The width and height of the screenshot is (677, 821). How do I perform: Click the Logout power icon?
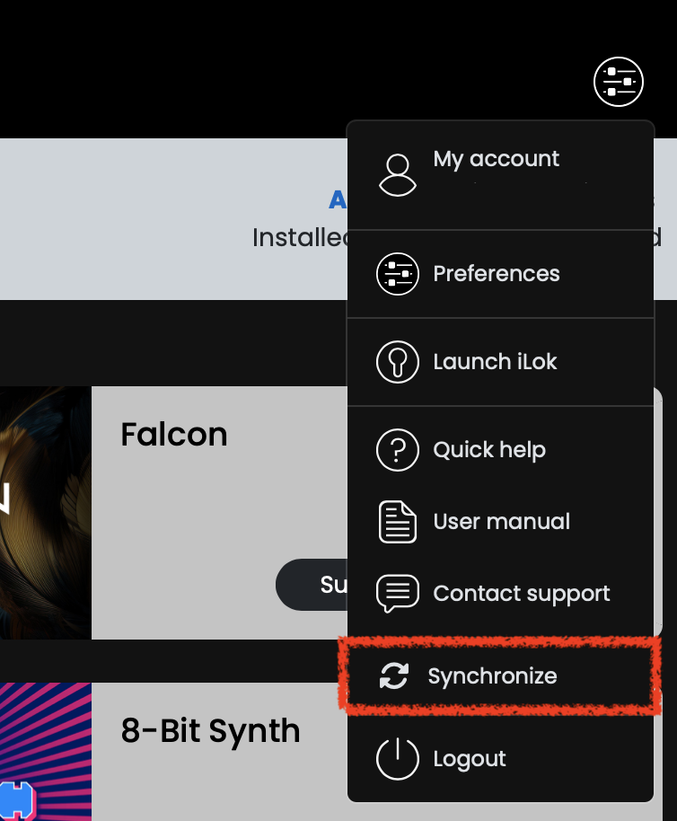click(x=398, y=759)
